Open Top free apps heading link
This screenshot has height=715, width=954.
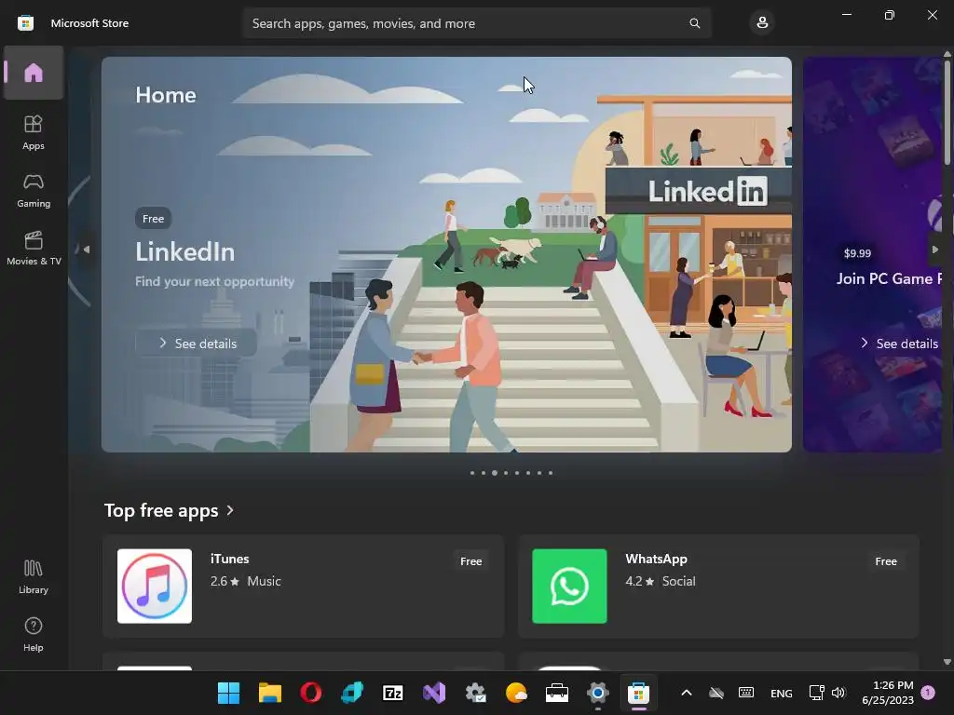coord(161,511)
